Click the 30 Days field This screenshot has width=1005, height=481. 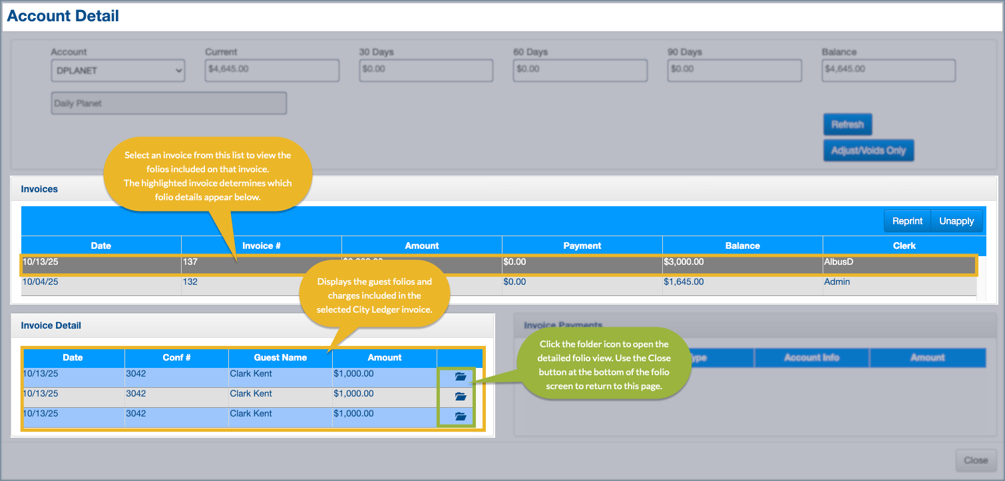[x=426, y=69]
